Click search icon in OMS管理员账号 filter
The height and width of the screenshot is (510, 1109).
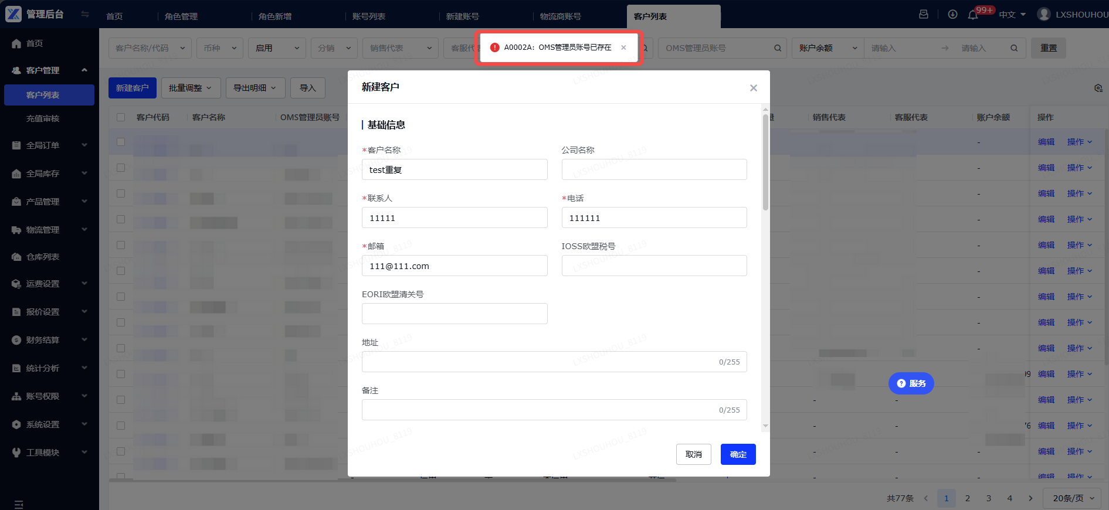click(x=778, y=48)
